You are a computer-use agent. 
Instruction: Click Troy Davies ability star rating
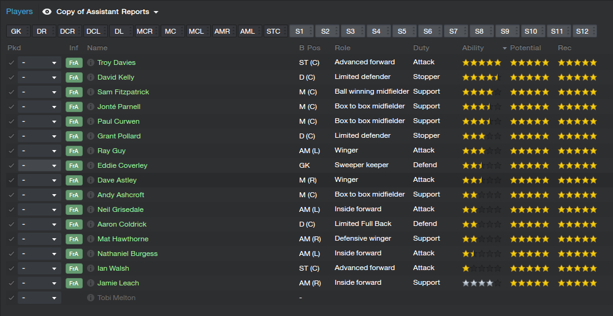point(482,62)
